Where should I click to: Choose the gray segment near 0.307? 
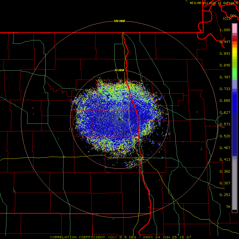click(234, 185)
